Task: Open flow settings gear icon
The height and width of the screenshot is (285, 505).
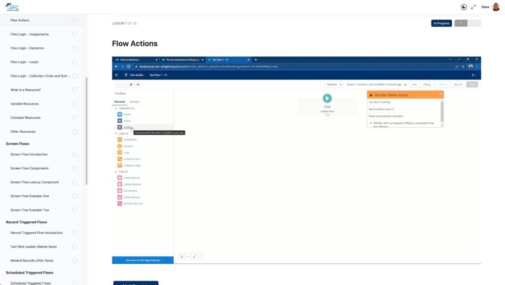Action: pos(138,84)
